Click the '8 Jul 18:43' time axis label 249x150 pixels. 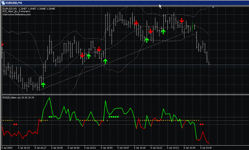(x=74, y=148)
